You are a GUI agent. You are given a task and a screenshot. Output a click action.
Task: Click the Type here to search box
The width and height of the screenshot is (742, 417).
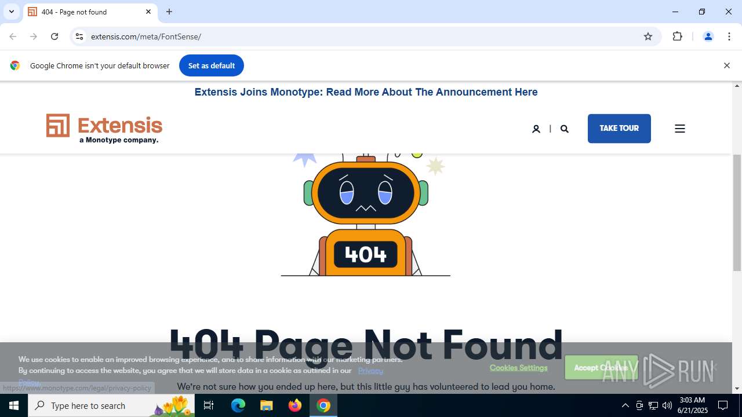point(111,405)
